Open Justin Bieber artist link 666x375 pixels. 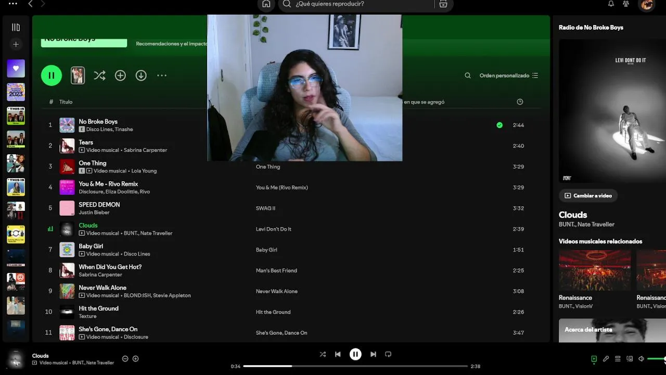[94, 213]
